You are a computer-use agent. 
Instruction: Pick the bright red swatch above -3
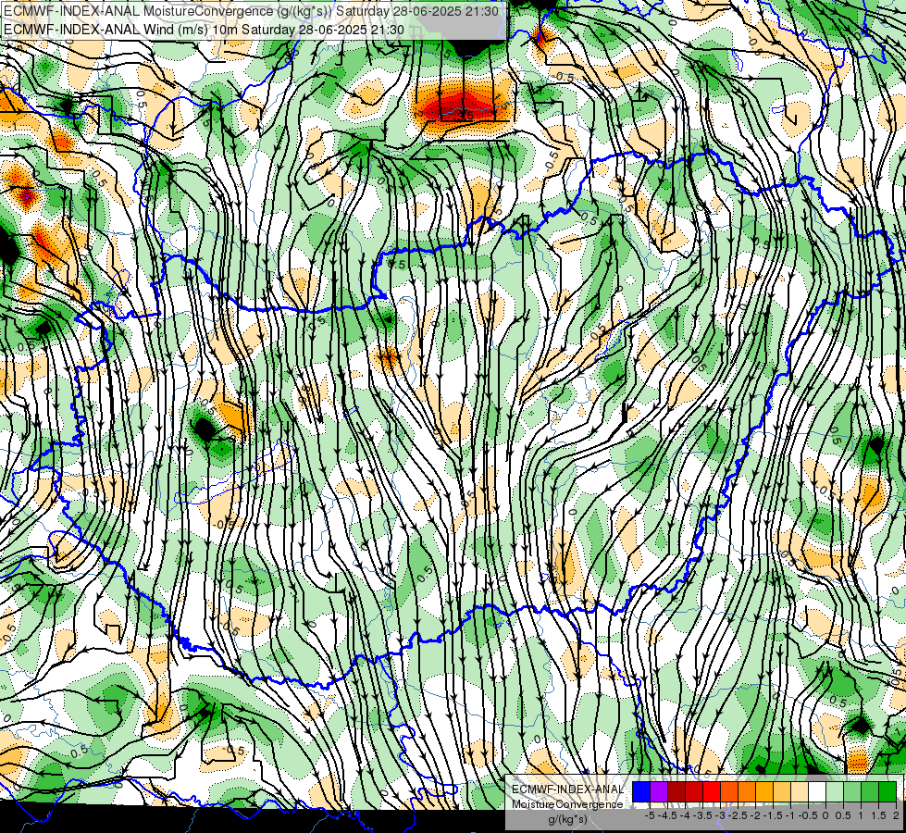tap(712, 791)
